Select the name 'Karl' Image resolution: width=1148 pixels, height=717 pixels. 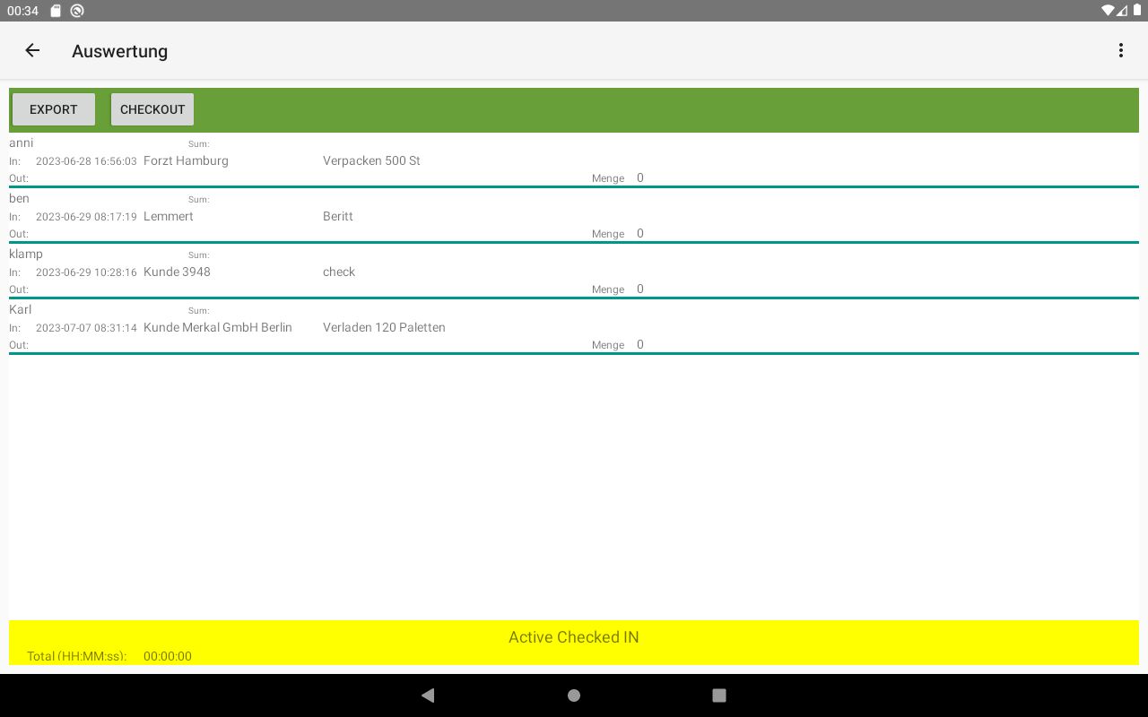[21, 309]
